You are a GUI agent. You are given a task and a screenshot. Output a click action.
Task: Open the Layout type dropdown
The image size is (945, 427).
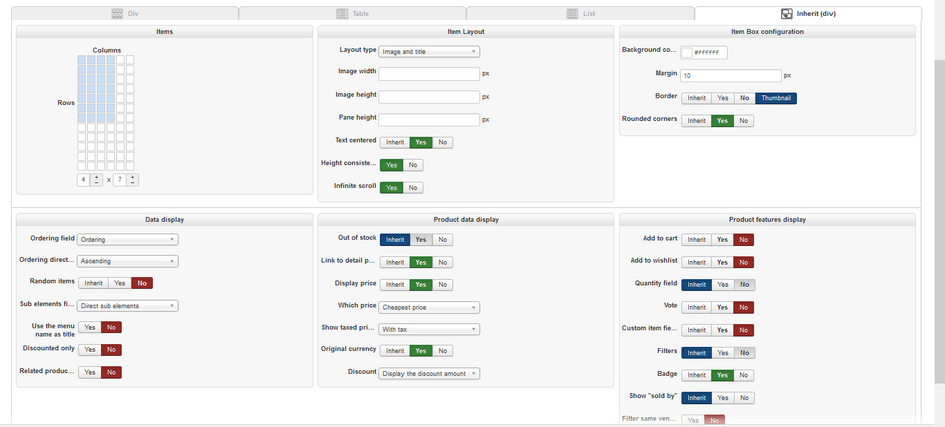(x=429, y=52)
